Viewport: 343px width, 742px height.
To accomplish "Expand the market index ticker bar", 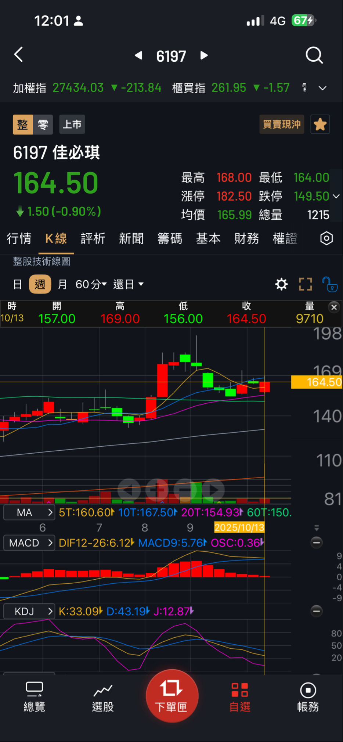I will [322, 88].
